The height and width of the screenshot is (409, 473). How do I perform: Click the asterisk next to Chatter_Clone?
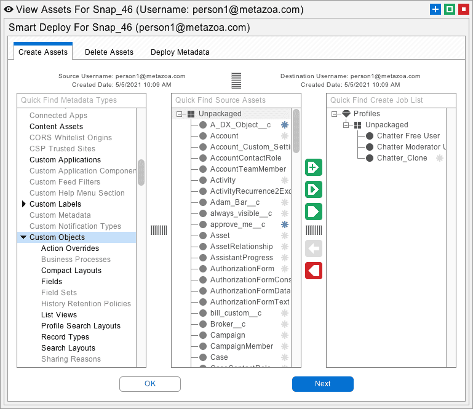coord(440,158)
